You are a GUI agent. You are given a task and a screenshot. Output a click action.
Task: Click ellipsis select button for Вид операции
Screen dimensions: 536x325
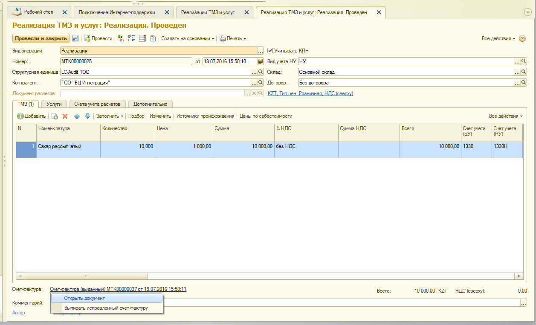click(261, 51)
